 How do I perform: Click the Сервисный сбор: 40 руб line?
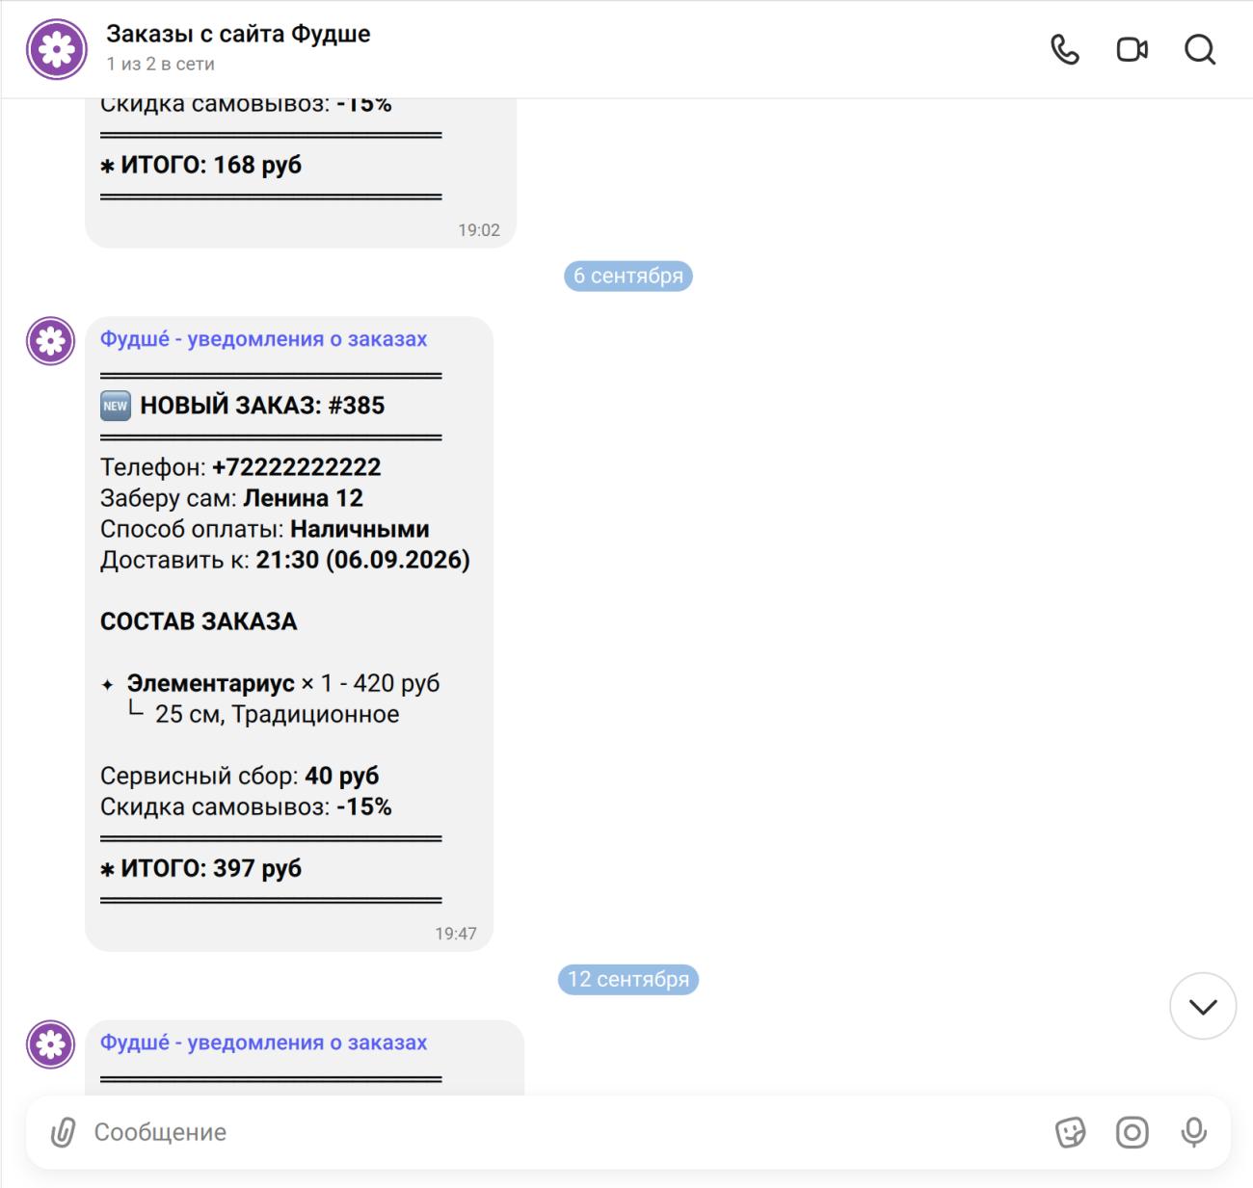click(x=239, y=776)
